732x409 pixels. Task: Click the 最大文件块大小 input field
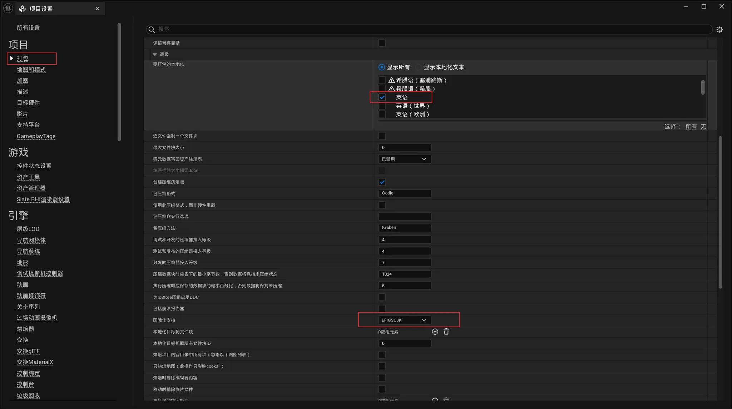[404, 147]
